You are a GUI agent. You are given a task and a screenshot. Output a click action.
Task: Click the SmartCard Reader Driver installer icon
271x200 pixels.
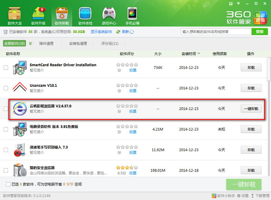click(20, 67)
